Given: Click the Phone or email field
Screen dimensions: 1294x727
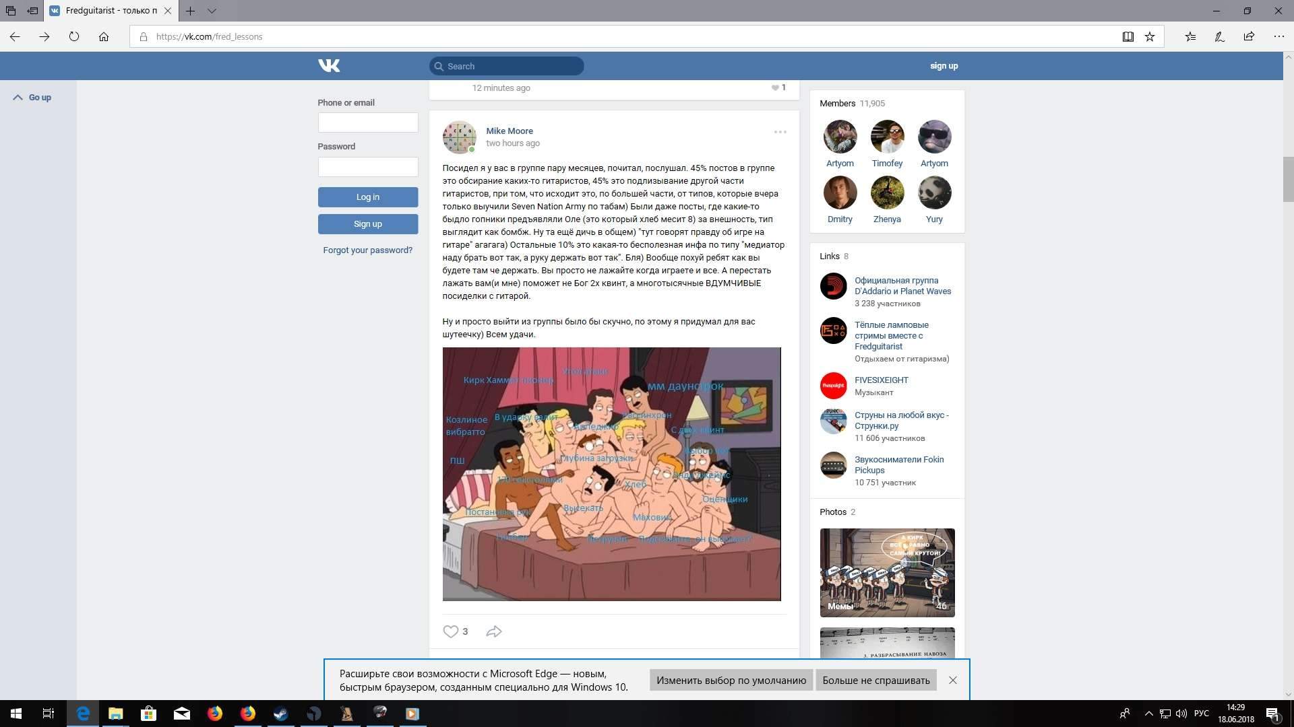Looking at the screenshot, I should (x=367, y=123).
